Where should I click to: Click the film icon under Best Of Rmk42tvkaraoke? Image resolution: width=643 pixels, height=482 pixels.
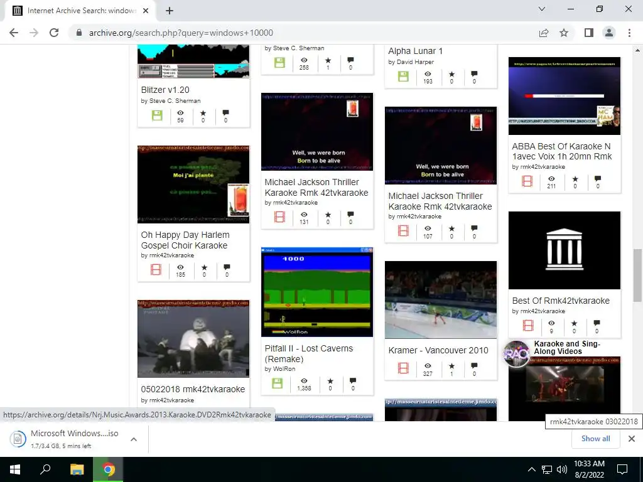pos(528,325)
